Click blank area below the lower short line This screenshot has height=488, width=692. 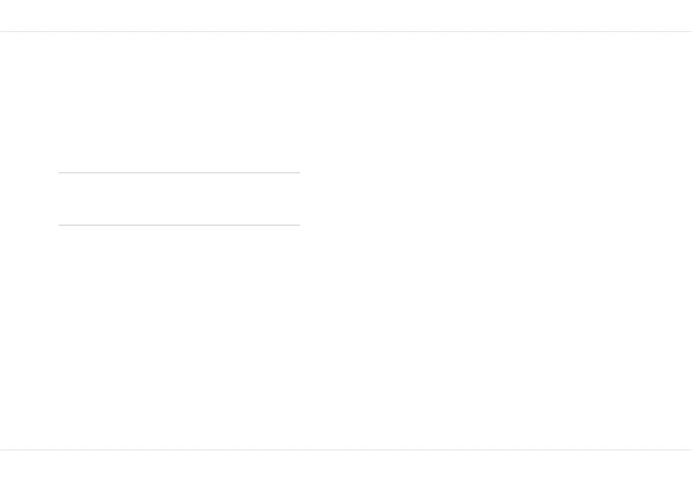(x=179, y=337)
